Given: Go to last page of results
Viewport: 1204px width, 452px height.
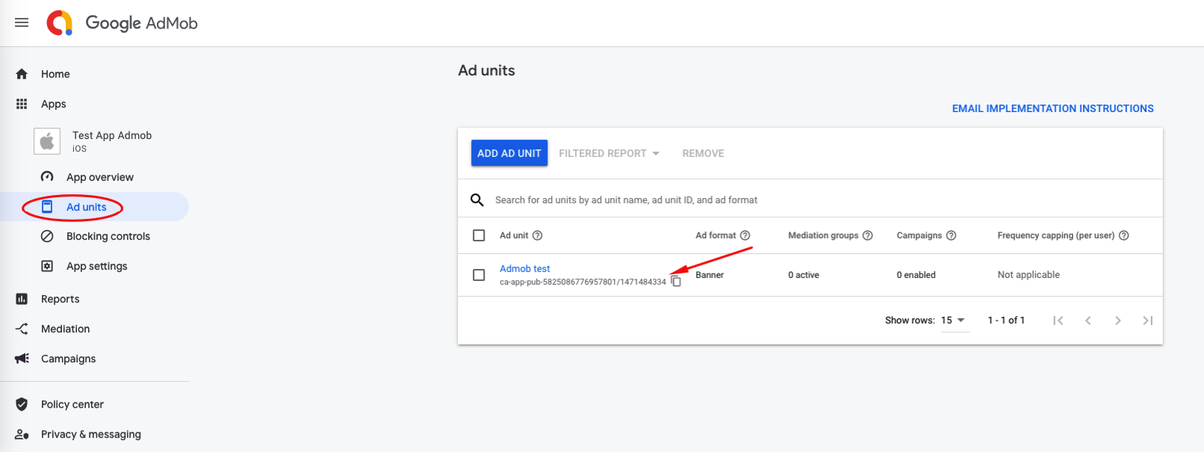Looking at the screenshot, I should coord(1147,321).
